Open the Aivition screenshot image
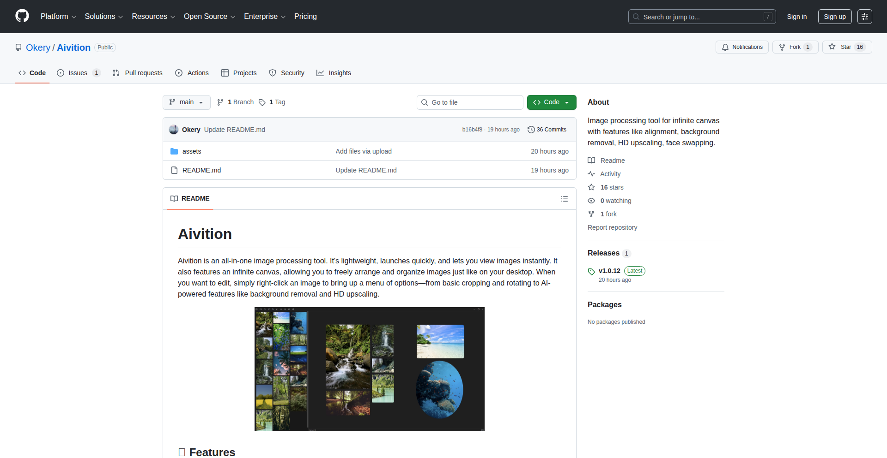 point(370,369)
